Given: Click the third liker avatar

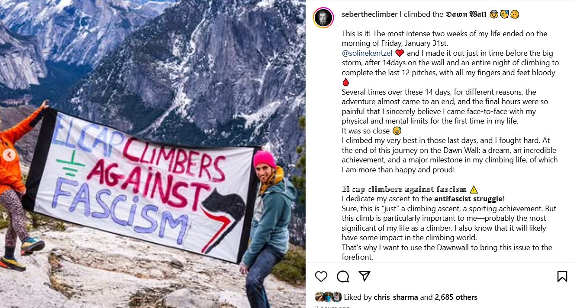Looking at the screenshot, I should pyautogui.click(x=337, y=297).
